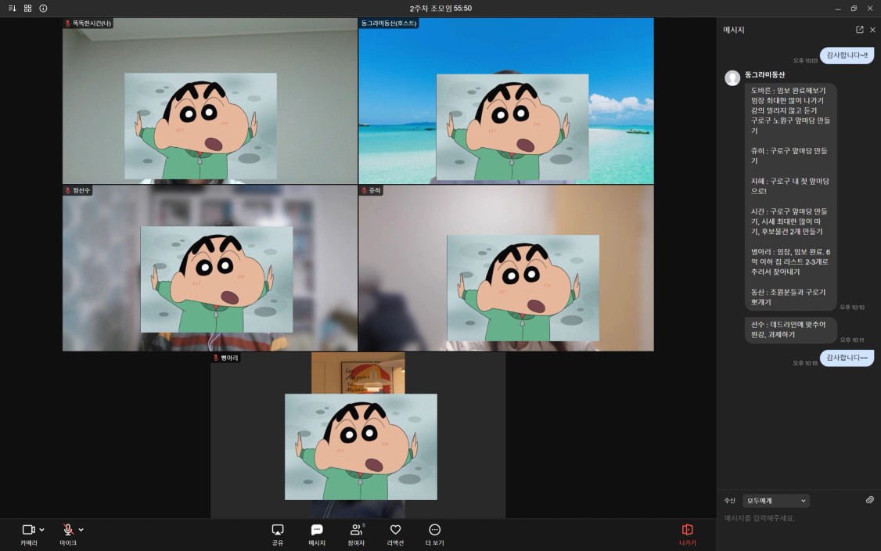The height and width of the screenshot is (551, 881).
Task: Attach a file with paperclip icon
Action: coord(870,500)
